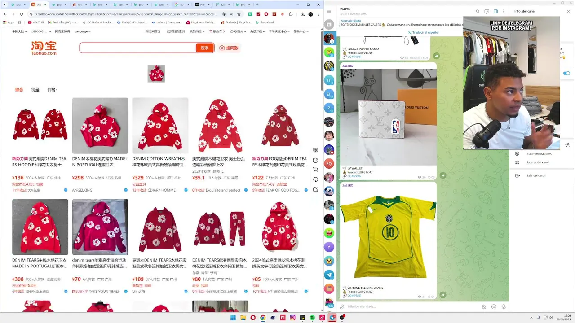Viewport: 575px width, 323px height.
Task: Click the camera image-search button
Action: click(x=229, y=48)
